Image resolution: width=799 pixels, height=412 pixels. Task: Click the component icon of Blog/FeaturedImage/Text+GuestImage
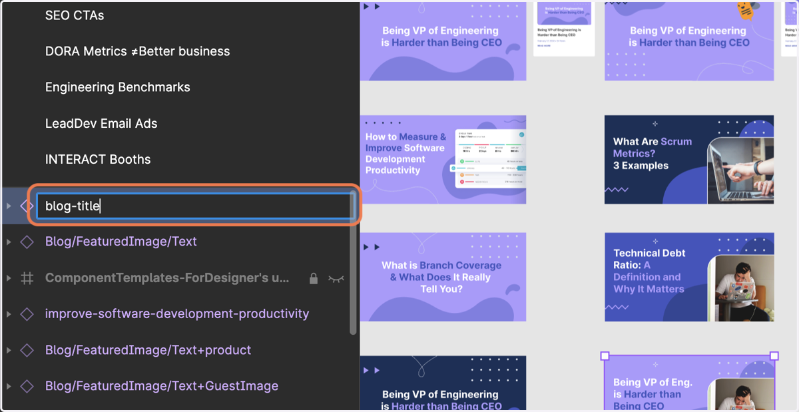pyautogui.click(x=27, y=386)
